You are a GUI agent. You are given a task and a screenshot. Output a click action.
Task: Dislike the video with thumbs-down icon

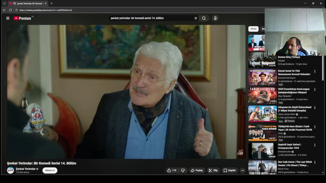(x=183, y=170)
